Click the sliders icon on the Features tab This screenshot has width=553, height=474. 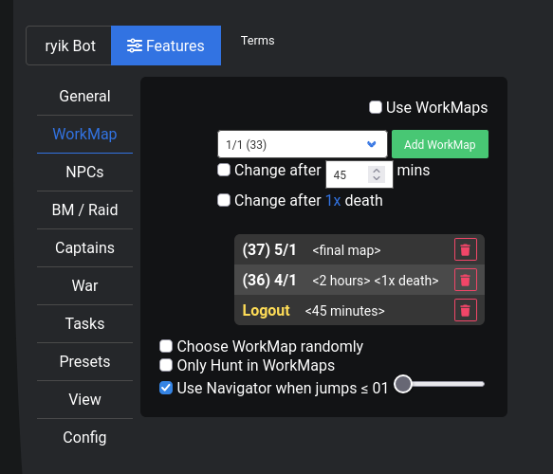click(x=135, y=46)
